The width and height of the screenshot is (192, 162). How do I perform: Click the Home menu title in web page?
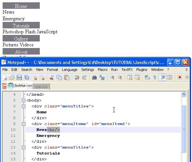coord(21,6)
